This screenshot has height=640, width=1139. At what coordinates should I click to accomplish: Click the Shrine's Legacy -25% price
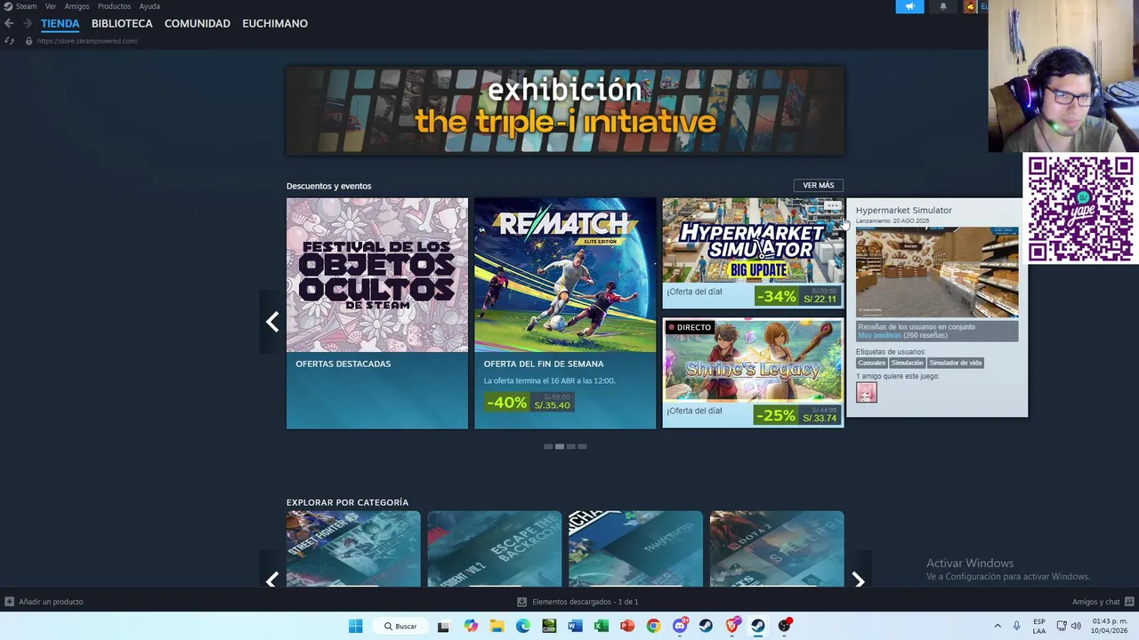796,415
